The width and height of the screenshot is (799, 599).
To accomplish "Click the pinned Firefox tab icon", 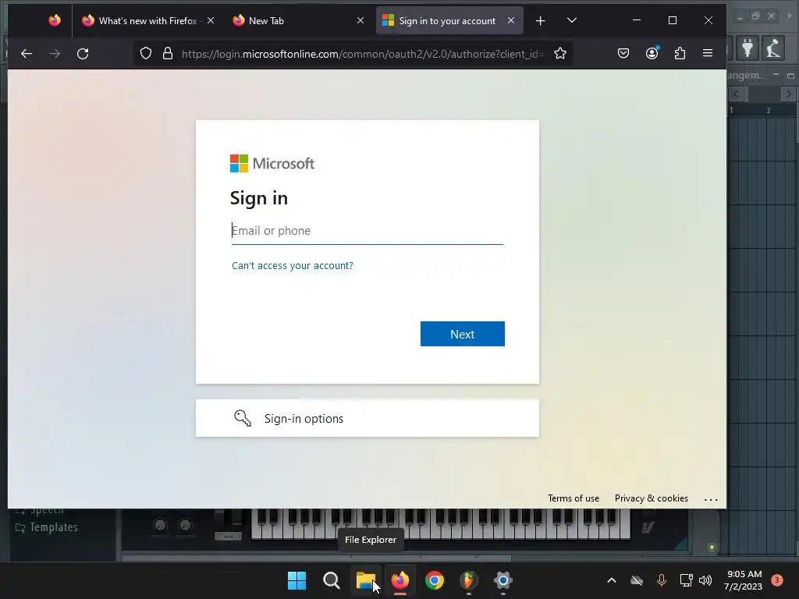I will [55, 20].
